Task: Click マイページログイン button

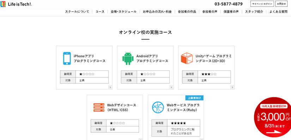Action: (262, 4)
